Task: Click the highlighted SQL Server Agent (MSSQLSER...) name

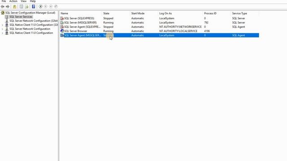Action: point(83,35)
